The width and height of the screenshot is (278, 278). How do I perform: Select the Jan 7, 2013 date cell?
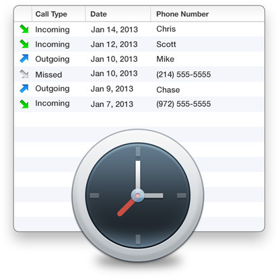coord(112,104)
